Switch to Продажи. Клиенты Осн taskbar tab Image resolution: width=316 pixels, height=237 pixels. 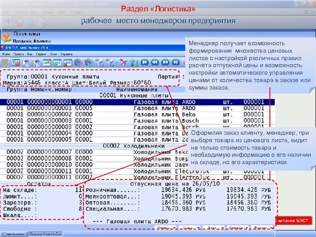click(x=45, y=234)
